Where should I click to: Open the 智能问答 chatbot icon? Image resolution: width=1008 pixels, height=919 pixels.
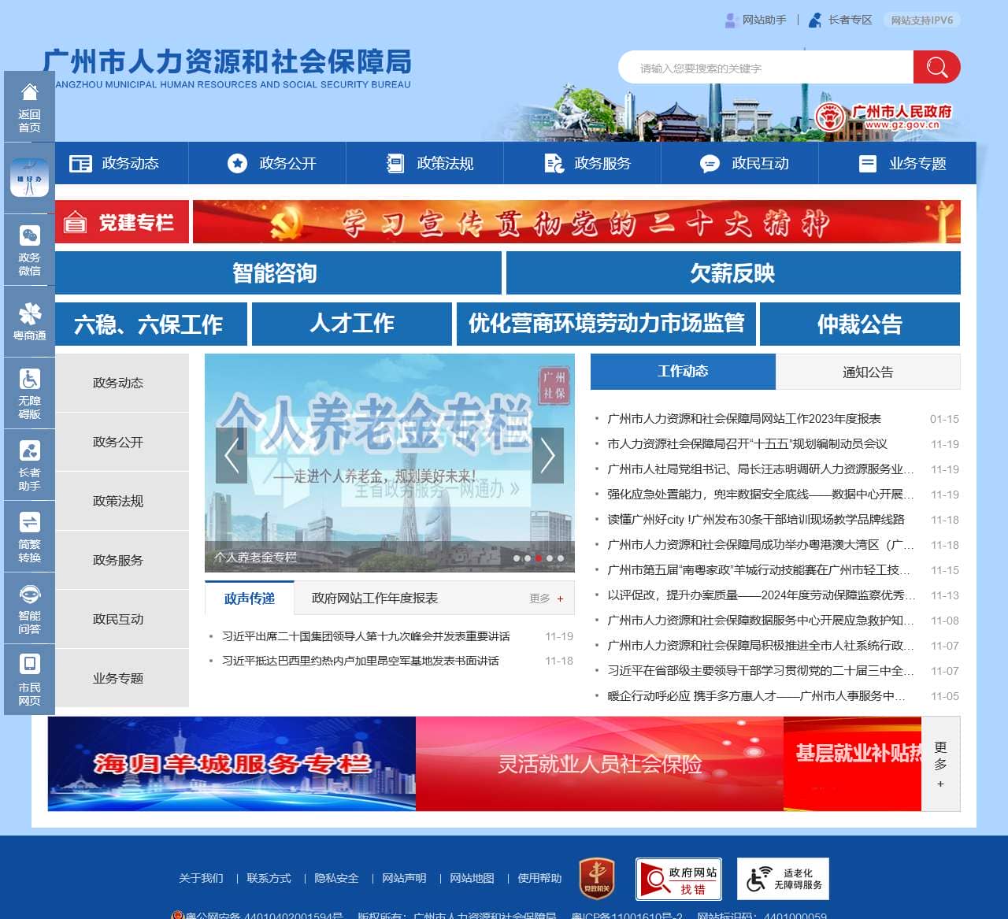[x=29, y=606]
